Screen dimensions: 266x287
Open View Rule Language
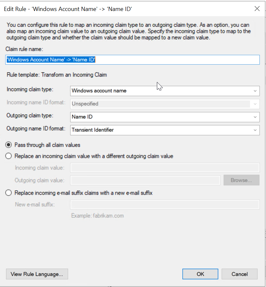coord(37,274)
